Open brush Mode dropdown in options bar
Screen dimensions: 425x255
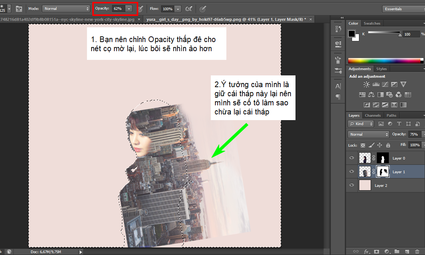pyautogui.click(x=66, y=8)
